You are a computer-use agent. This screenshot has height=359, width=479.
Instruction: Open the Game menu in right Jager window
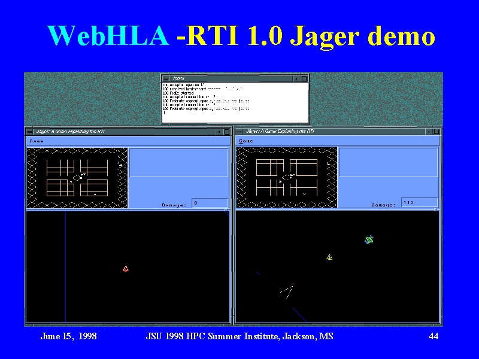click(246, 141)
